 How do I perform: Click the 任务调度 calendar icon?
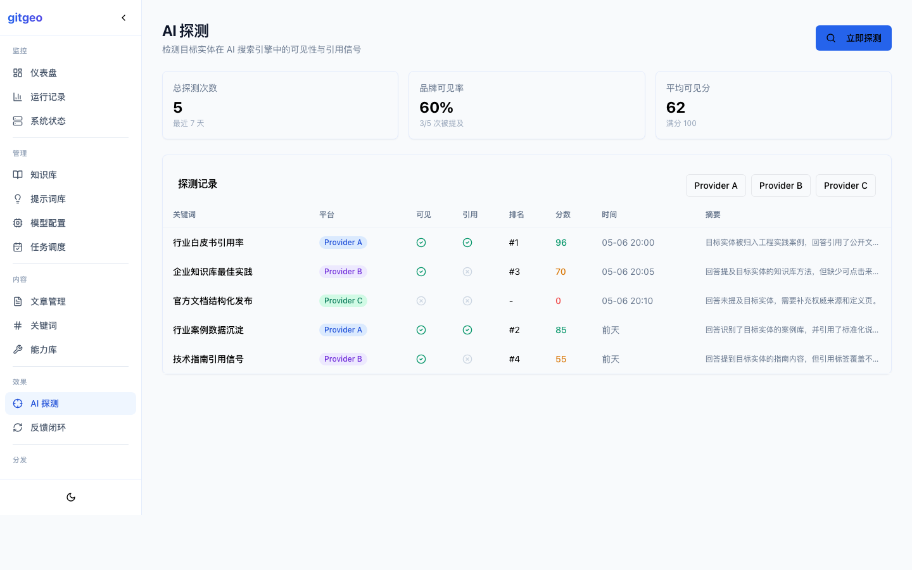click(18, 247)
